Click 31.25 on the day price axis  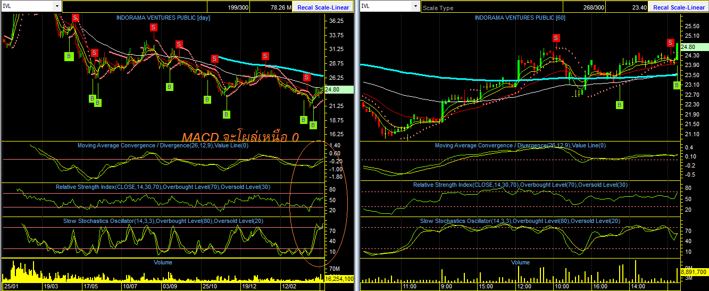[x=337, y=49]
